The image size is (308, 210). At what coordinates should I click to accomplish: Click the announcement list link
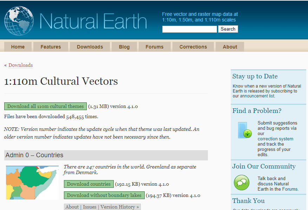257,96
